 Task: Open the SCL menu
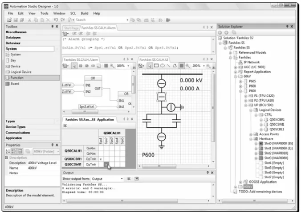coord(73,13)
